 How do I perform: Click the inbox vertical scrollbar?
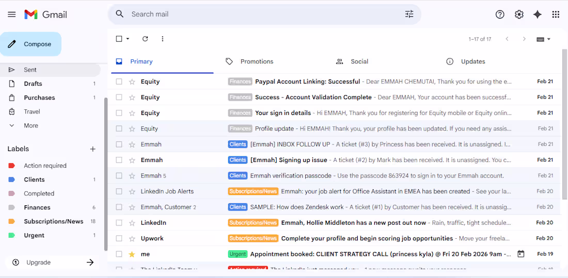click(565, 124)
